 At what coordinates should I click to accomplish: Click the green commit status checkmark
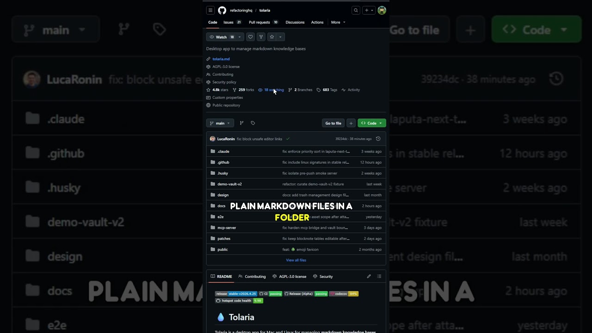(288, 139)
